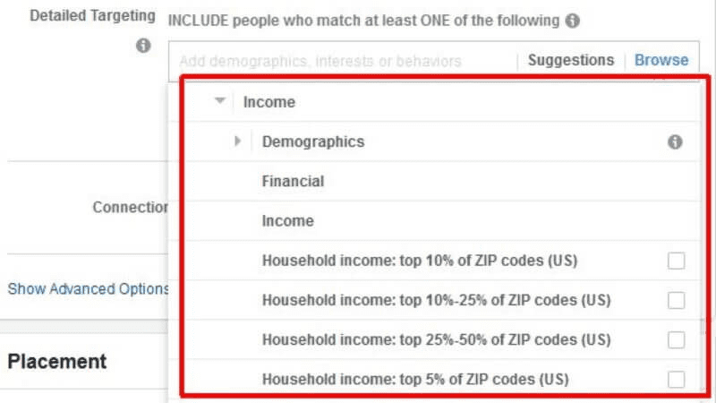This screenshot has width=716, height=403.
Task: Click info icon beside INCLUDE people heading
Action: tap(572, 21)
